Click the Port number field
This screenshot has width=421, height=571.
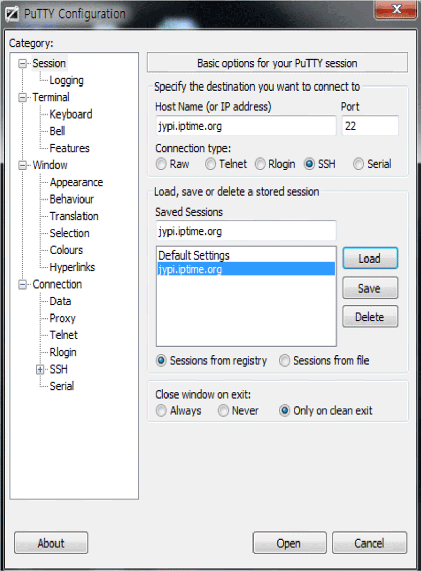coord(370,126)
